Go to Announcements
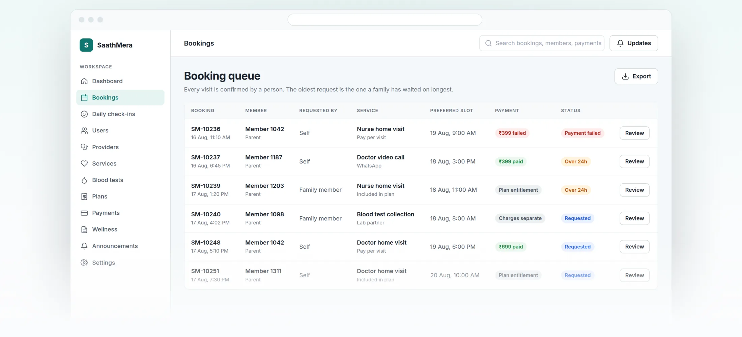 point(120,246)
